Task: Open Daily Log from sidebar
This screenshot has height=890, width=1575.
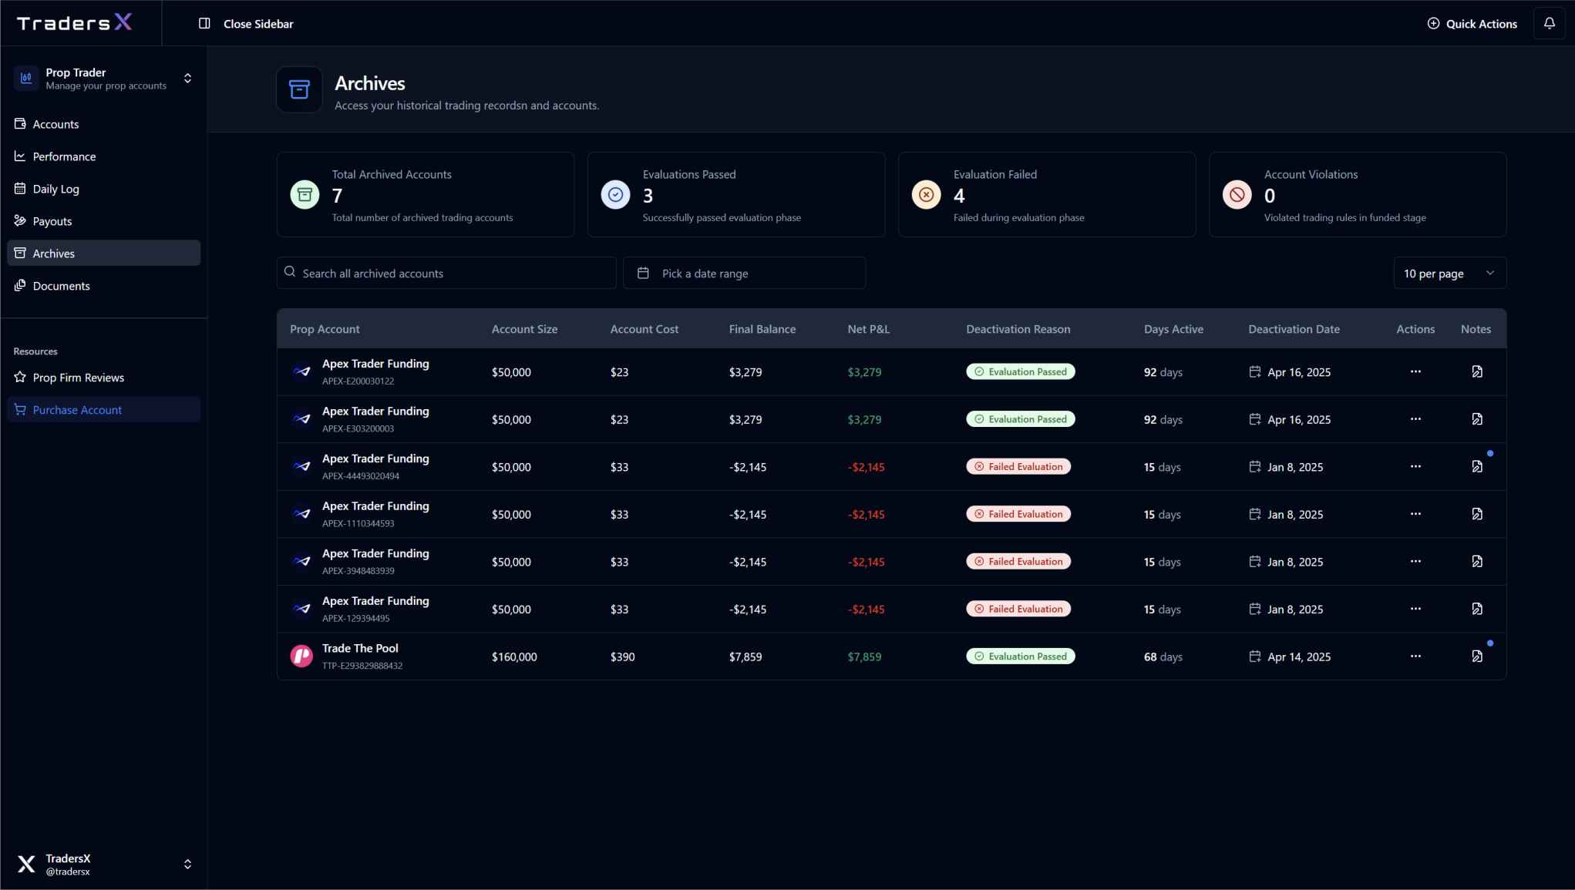Action: [56, 189]
